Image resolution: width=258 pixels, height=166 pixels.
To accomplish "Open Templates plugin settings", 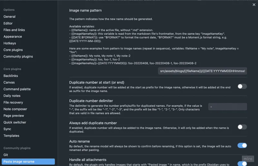I will 11,136.
